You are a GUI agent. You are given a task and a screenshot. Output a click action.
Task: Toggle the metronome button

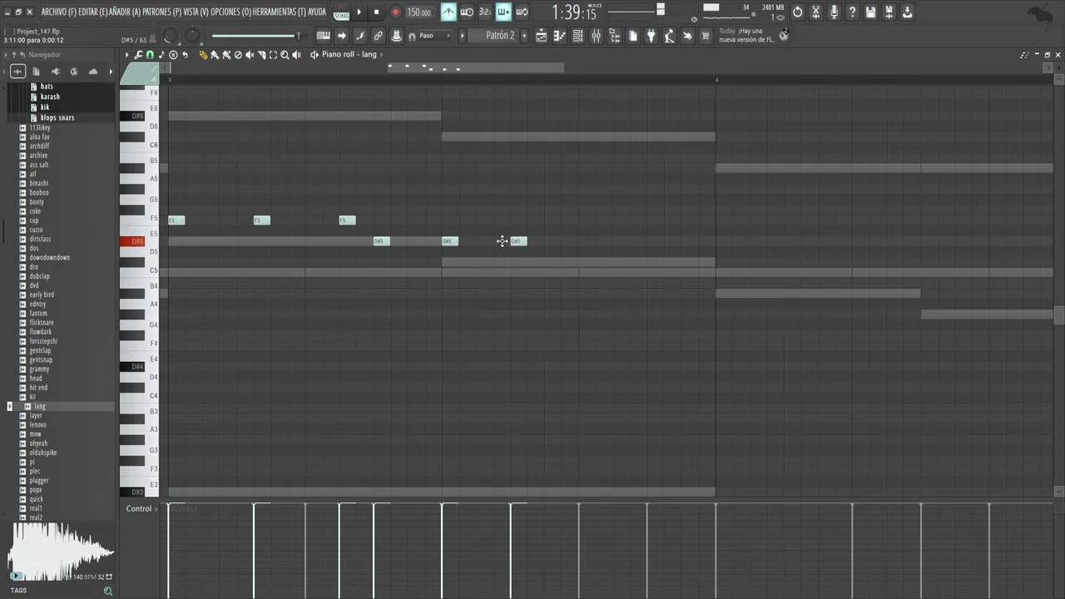click(448, 12)
